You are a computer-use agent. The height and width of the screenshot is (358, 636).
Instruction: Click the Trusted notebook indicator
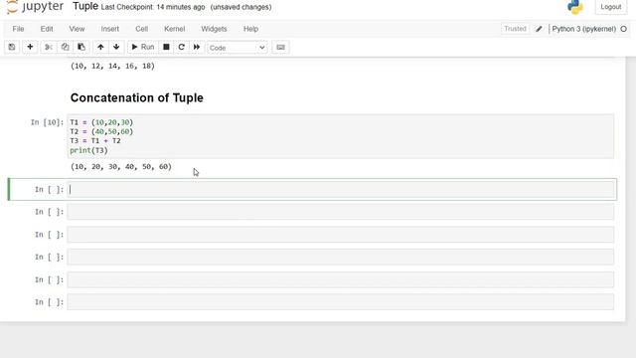point(515,29)
